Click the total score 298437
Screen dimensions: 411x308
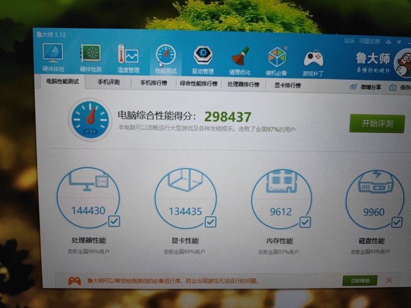pos(228,117)
